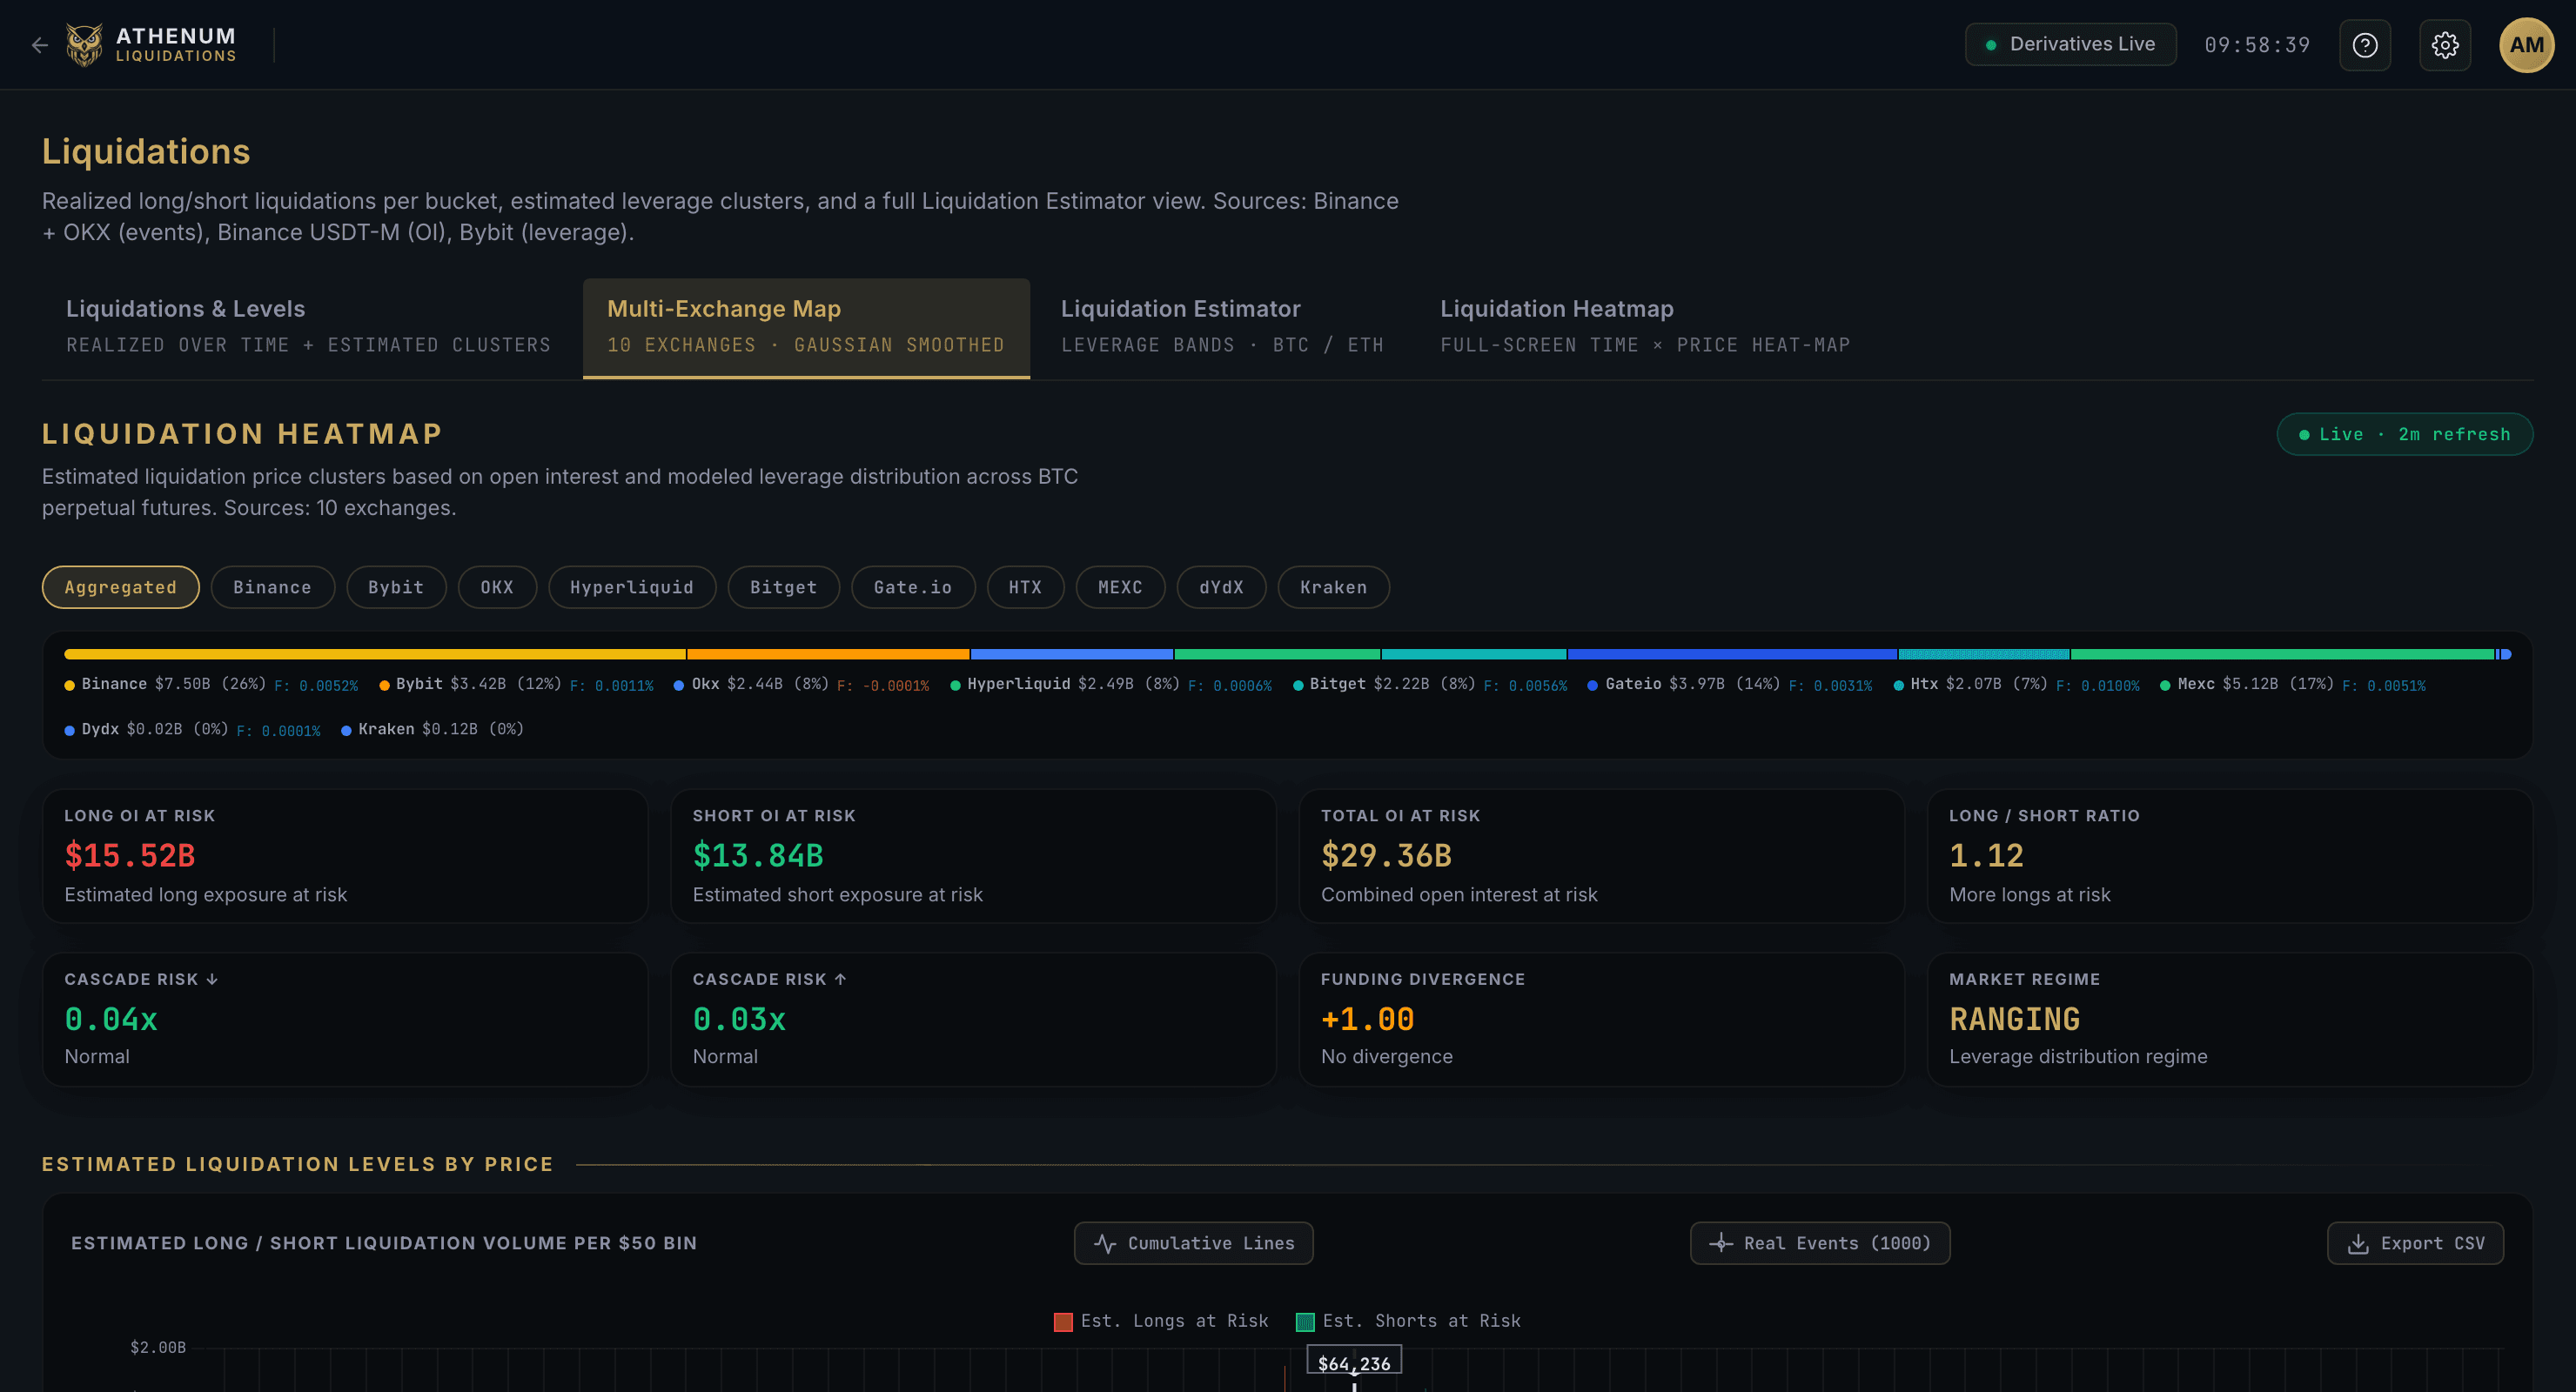Click the Cascade Risk up arrow

tap(840, 979)
